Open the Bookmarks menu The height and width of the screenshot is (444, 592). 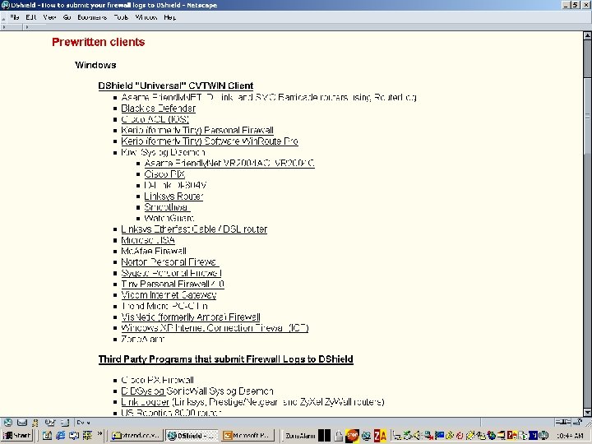point(92,17)
